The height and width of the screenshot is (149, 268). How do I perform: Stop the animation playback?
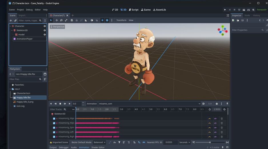click(x=60, y=104)
